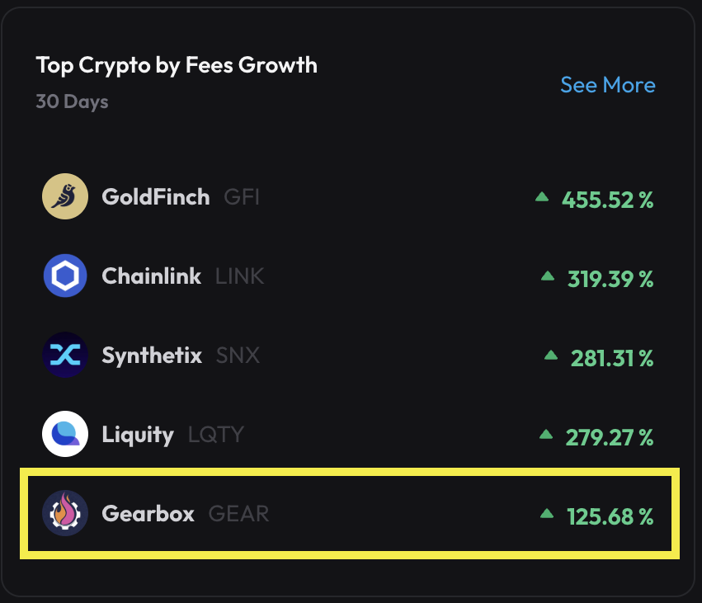Select the Liquity row name

pyautogui.click(x=138, y=435)
